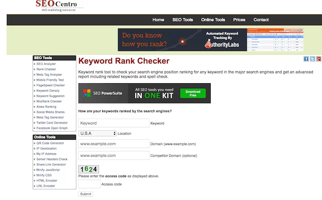Click the green Download Free button

point(193,93)
